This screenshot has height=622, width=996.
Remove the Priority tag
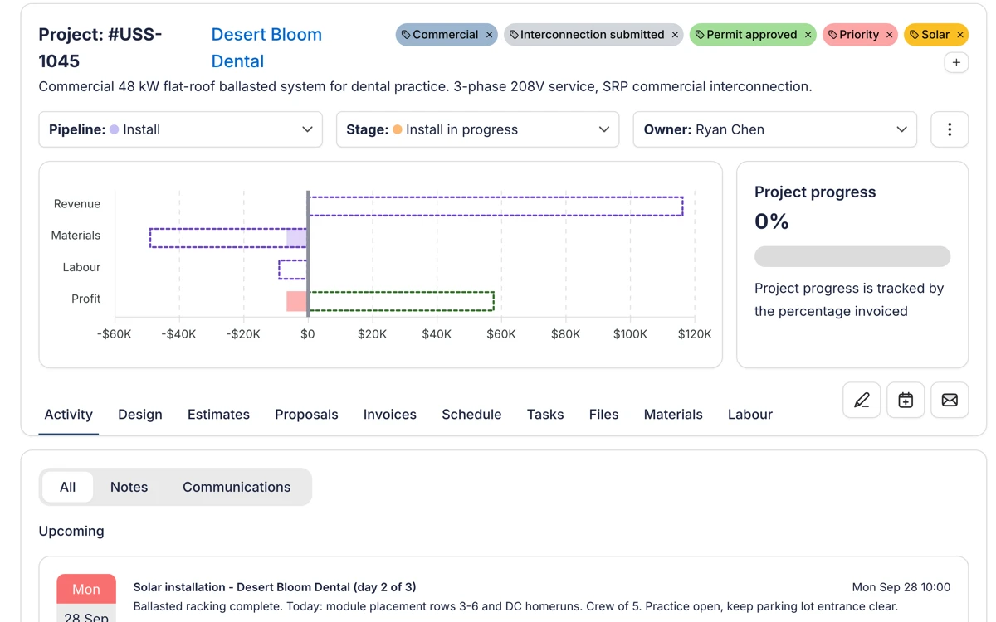click(889, 35)
